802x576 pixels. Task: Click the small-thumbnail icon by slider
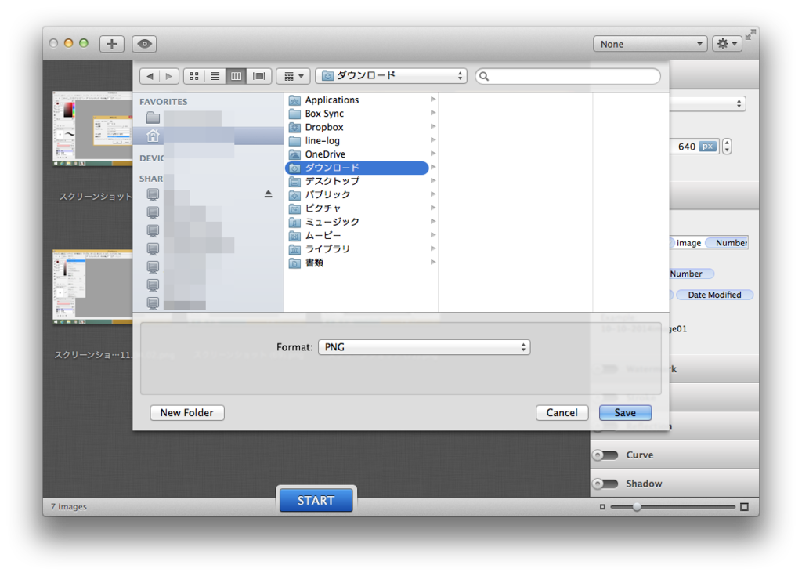coord(602,507)
